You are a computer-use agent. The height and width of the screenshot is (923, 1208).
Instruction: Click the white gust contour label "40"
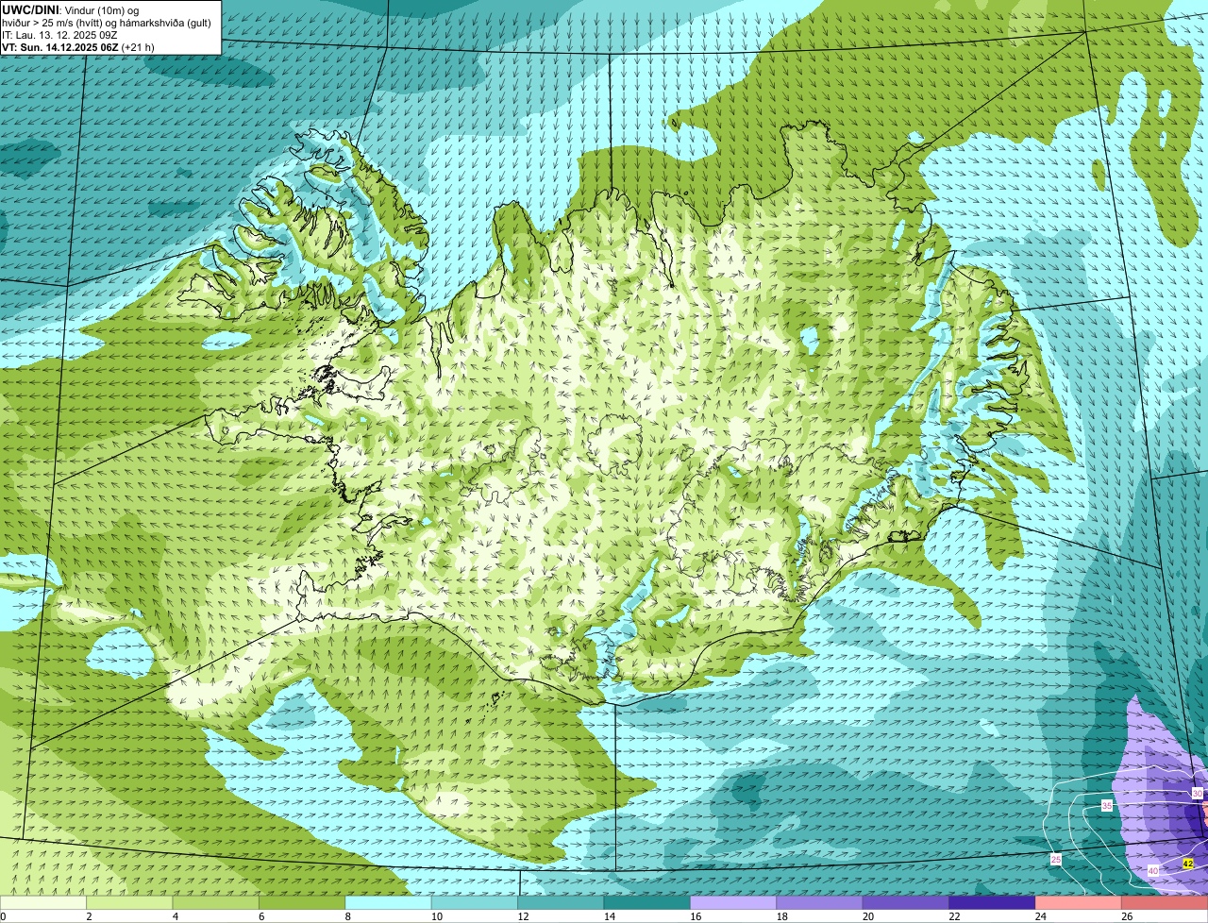pyautogui.click(x=1153, y=871)
